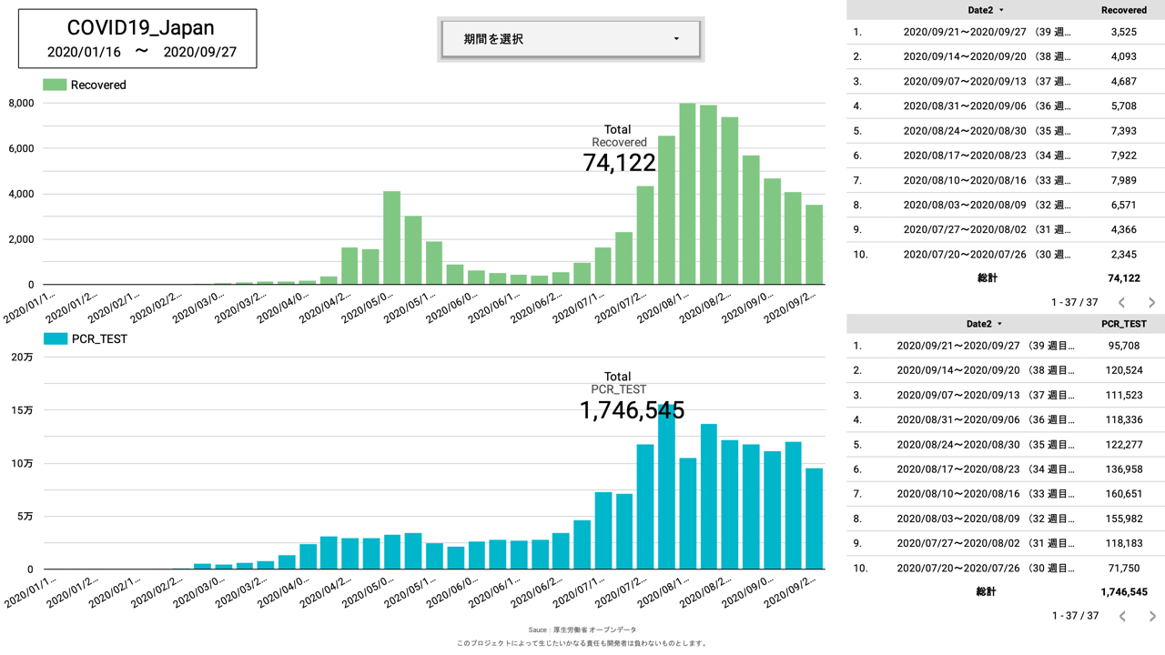This screenshot has width=1165, height=655.
Task: Select row 2020/09/21～2020/09/27 in Recovered table
Action: coord(987,32)
